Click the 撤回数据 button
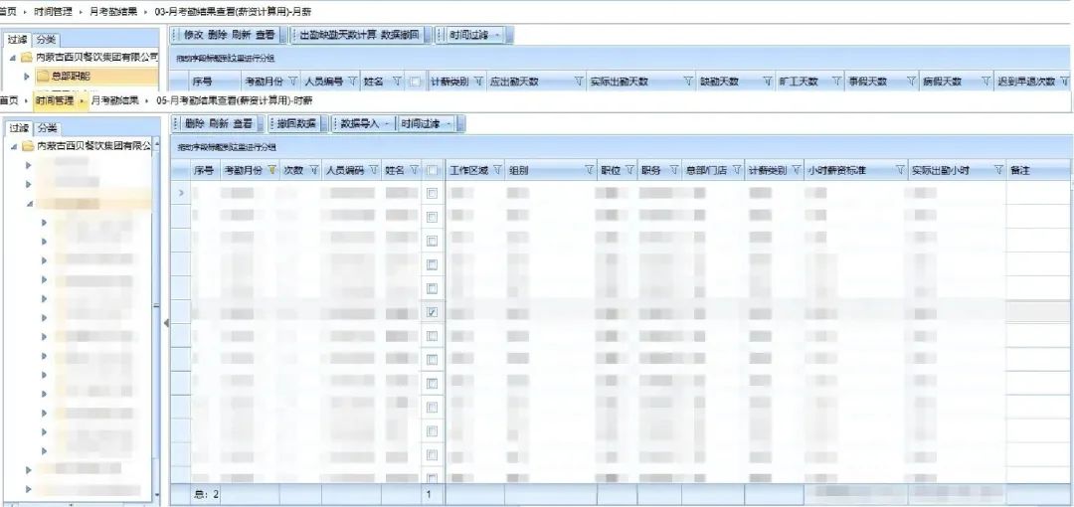This screenshot has width=1074, height=507. 296,124
